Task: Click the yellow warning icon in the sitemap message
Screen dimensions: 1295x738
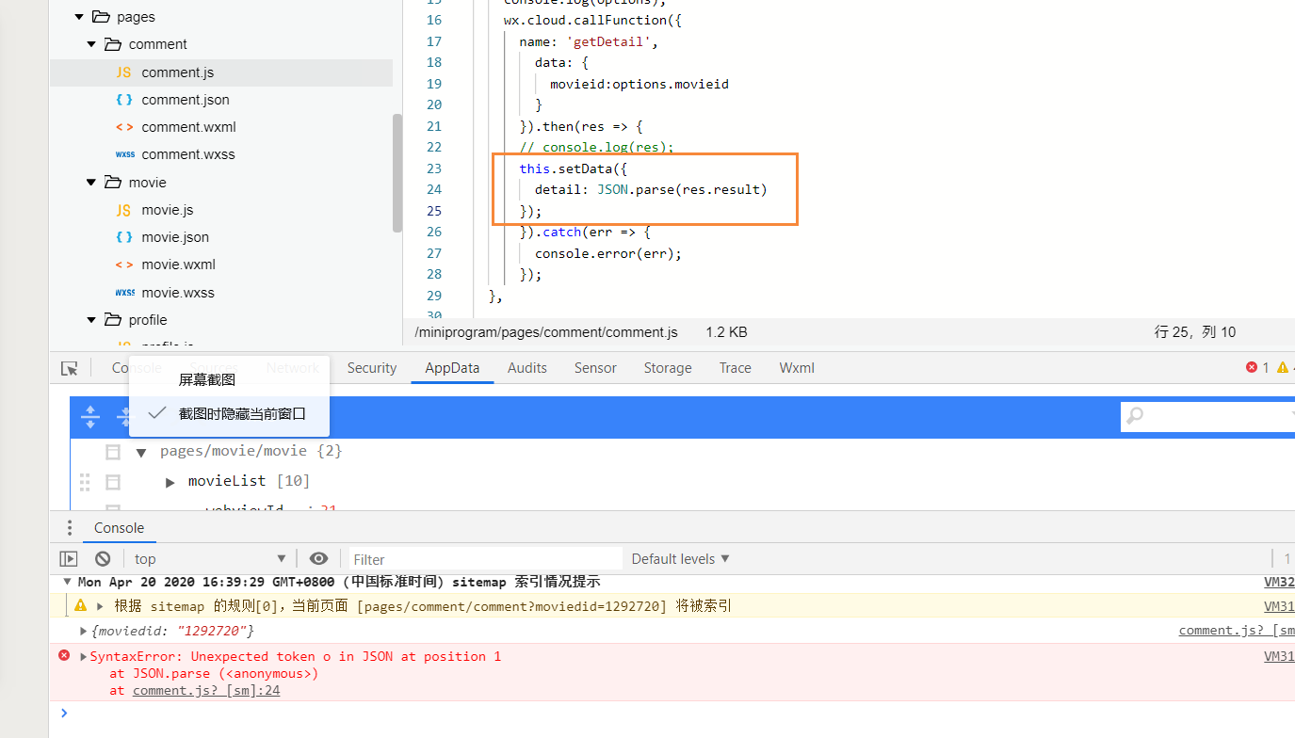Action: [81, 606]
